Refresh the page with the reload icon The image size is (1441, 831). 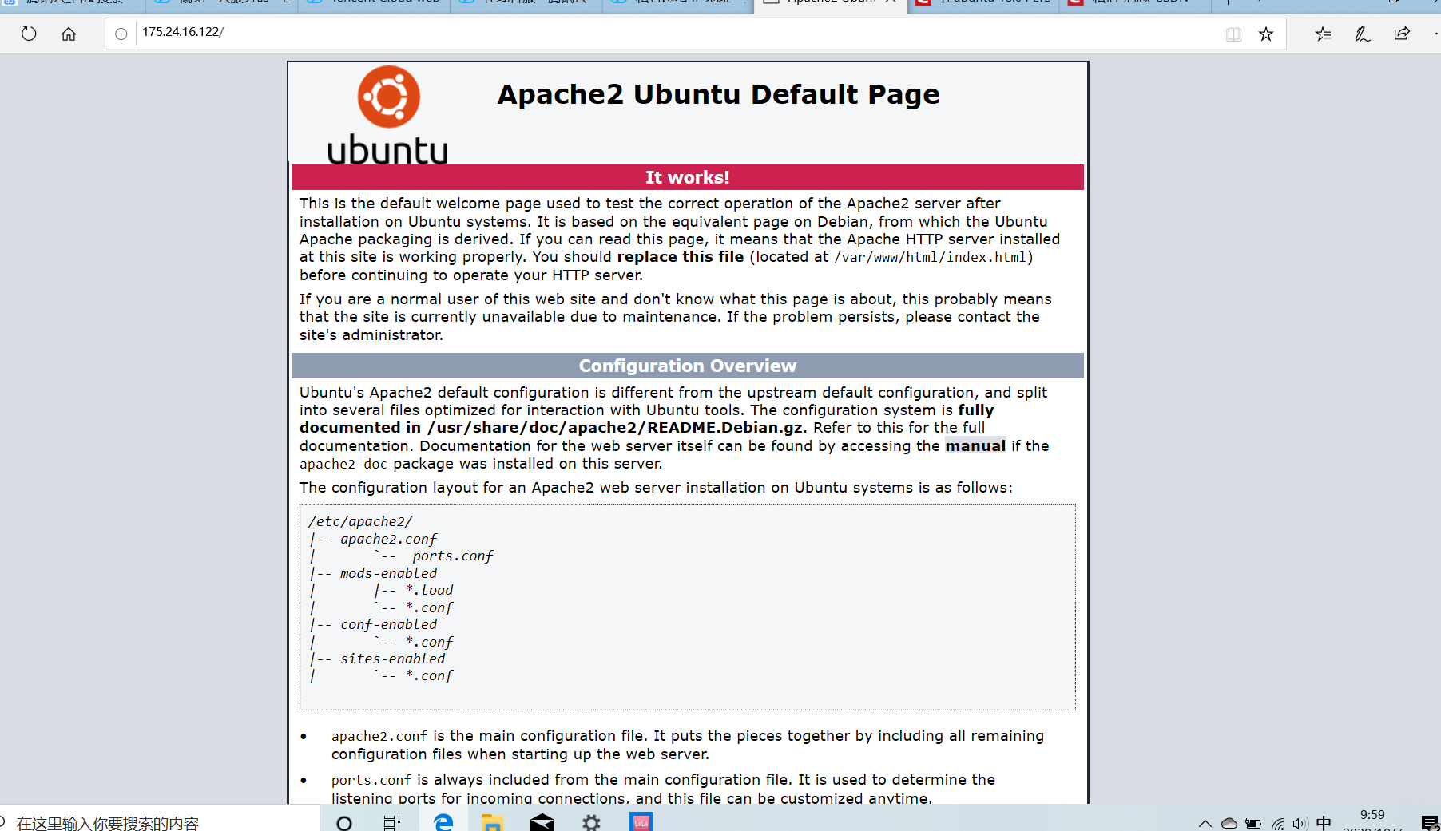(29, 34)
